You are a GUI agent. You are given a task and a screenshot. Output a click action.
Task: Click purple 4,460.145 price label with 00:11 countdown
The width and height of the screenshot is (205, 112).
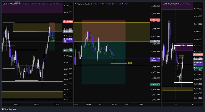click(155, 60)
